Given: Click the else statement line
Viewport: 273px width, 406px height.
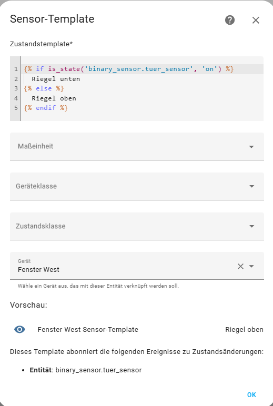Looking at the screenshot, I should [x=44, y=88].
